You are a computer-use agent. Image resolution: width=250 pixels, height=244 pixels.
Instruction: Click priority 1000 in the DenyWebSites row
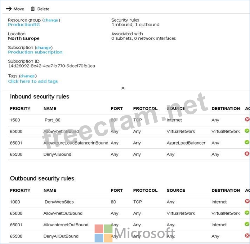click(x=15, y=202)
